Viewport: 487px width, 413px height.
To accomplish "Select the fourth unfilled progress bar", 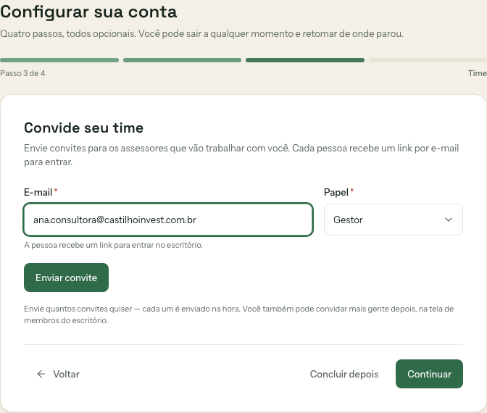I will 428,60.
